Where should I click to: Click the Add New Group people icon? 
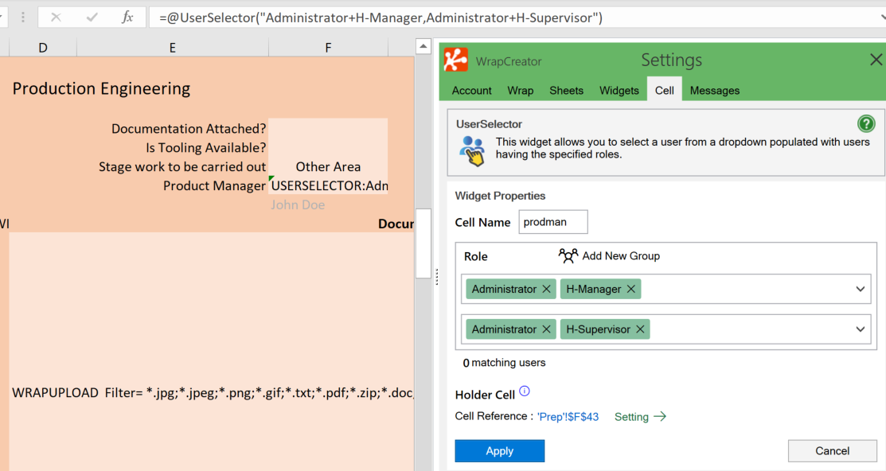[568, 255]
